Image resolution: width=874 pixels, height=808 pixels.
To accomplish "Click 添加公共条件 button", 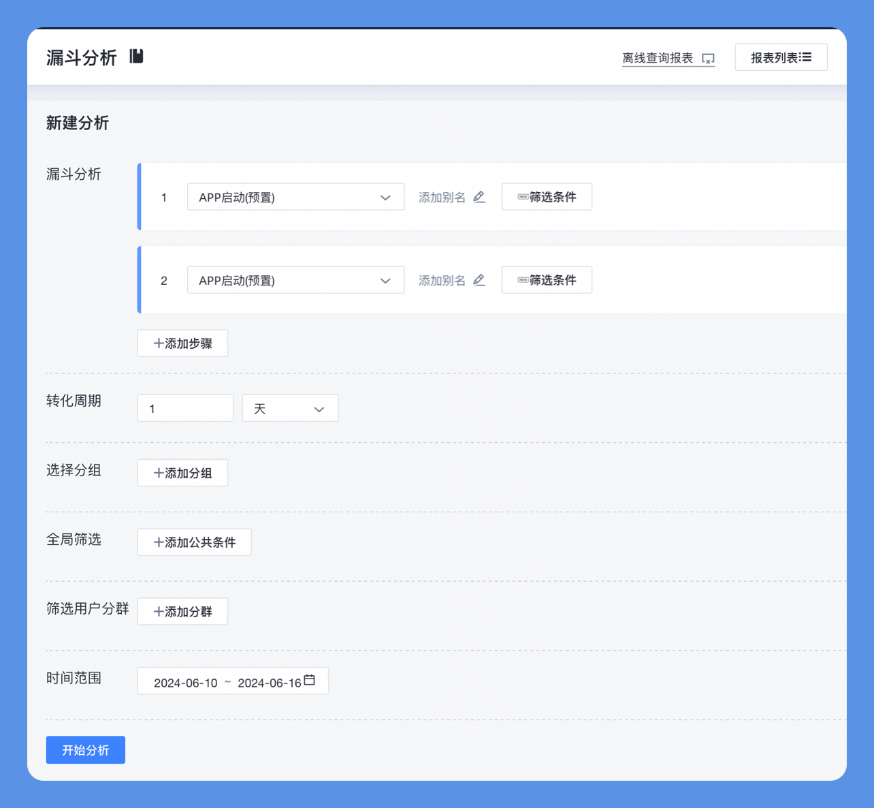I will (x=194, y=542).
